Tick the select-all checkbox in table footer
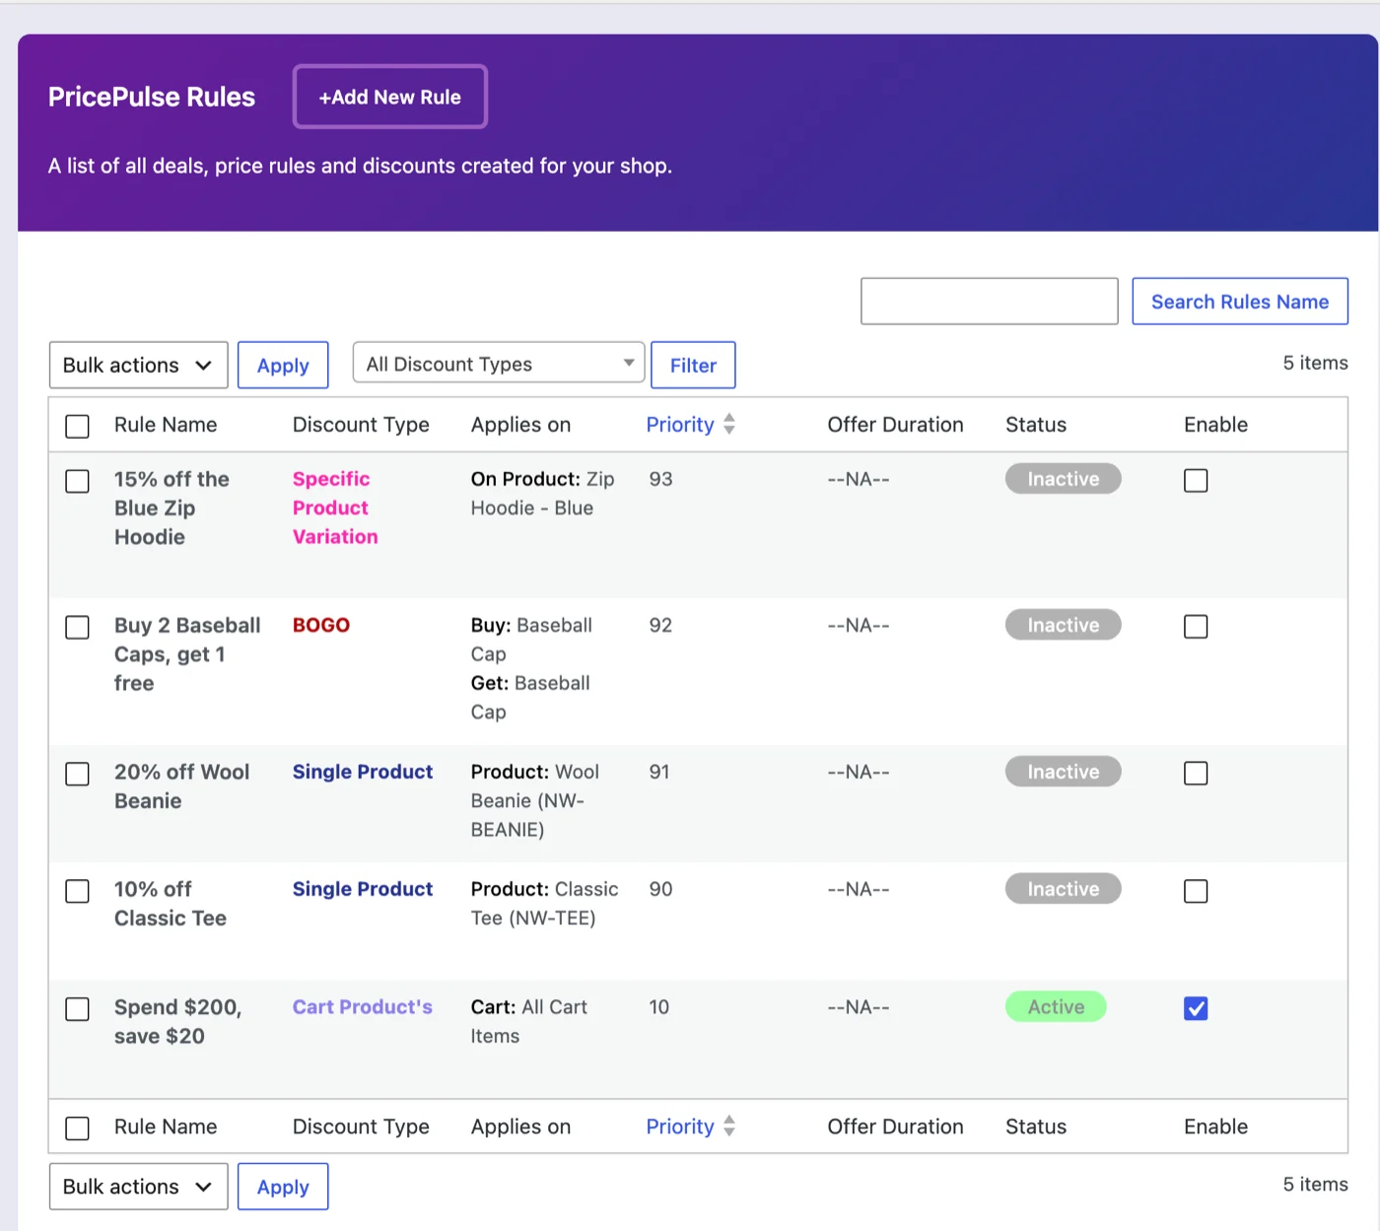Screen dimensions: 1380x1231 tap(77, 1128)
